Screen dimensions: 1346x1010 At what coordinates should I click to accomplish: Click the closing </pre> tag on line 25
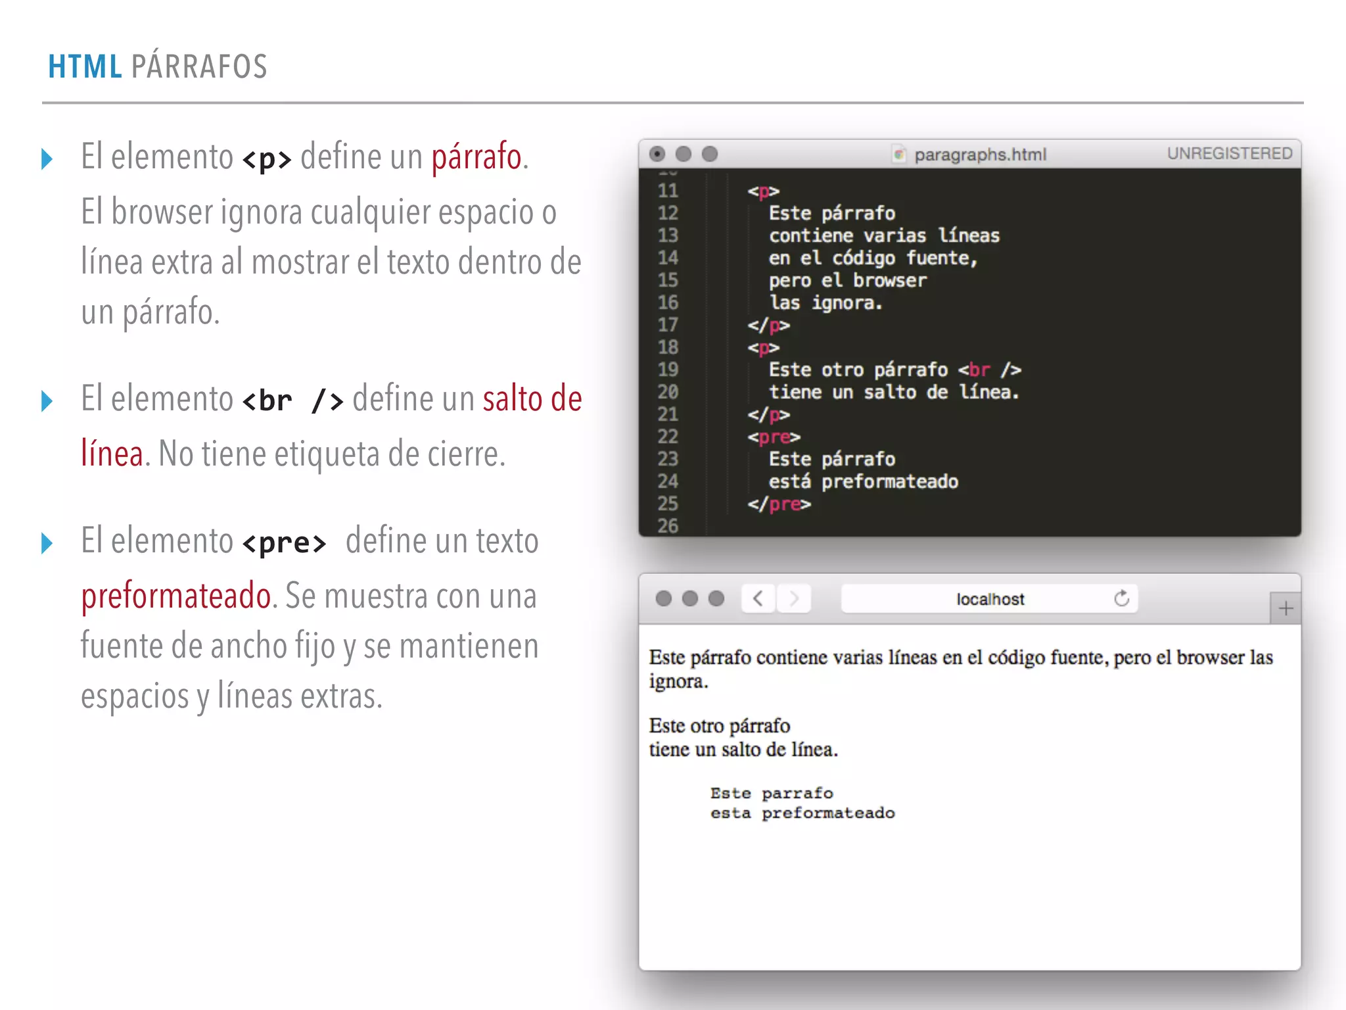click(x=779, y=504)
